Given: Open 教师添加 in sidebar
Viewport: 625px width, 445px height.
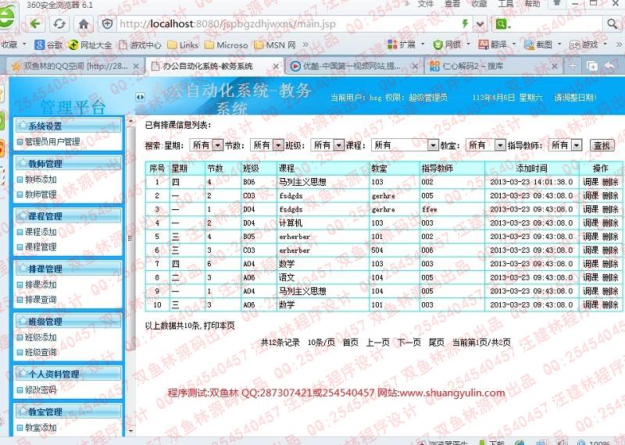Looking at the screenshot, I should 41,180.
